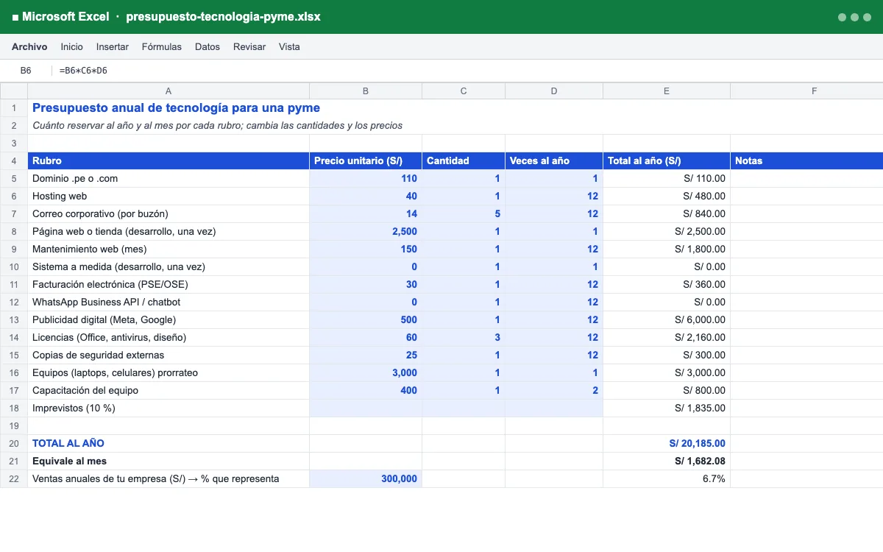Viewport: 883px width, 552px height.
Task: Select total S/ 6,000.00 cell
Action: (x=667, y=319)
